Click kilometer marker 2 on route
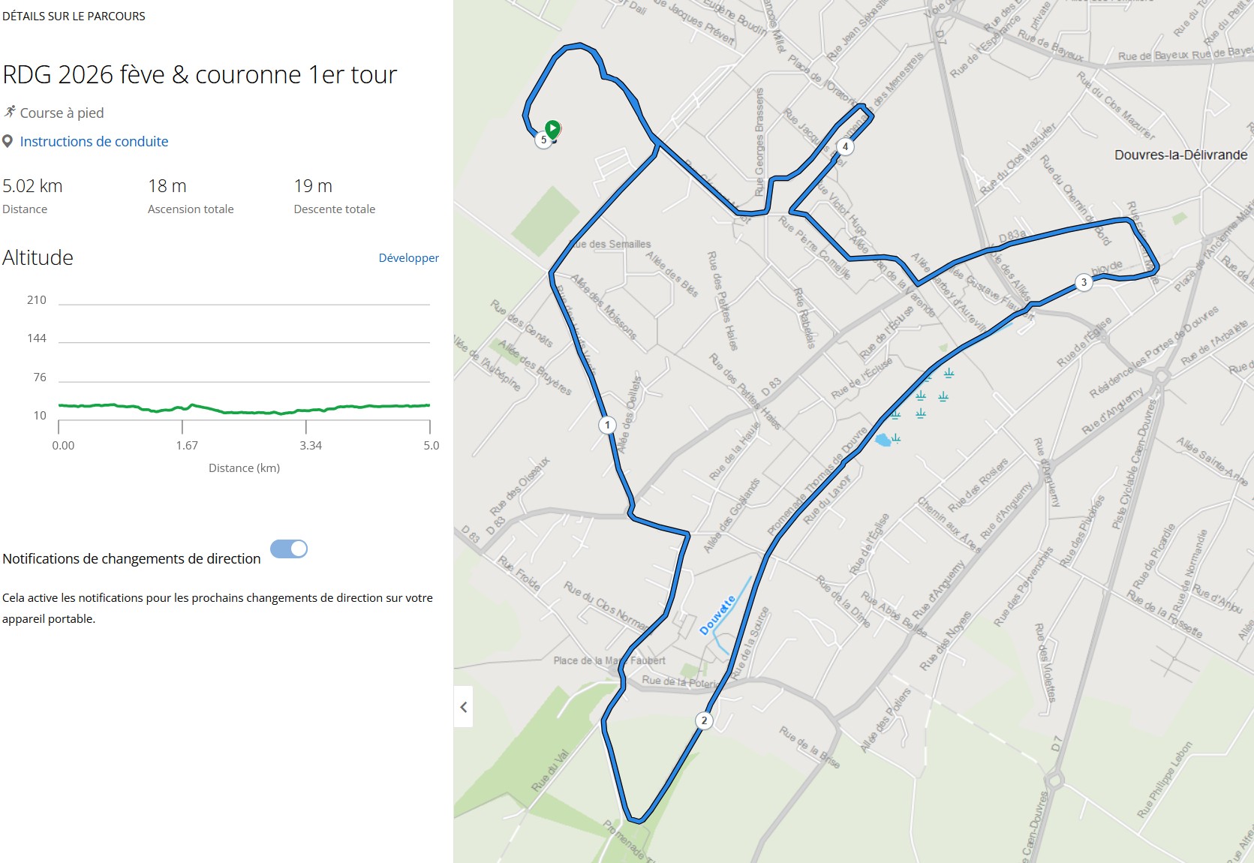1254x863 pixels. pyautogui.click(x=704, y=720)
